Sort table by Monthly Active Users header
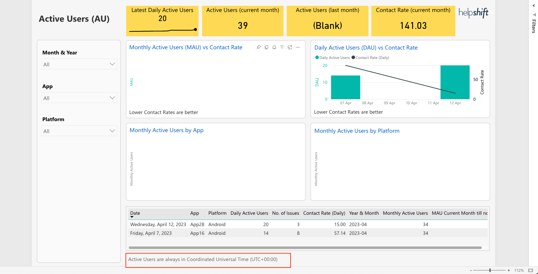 pyautogui.click(x=405, y=213)
